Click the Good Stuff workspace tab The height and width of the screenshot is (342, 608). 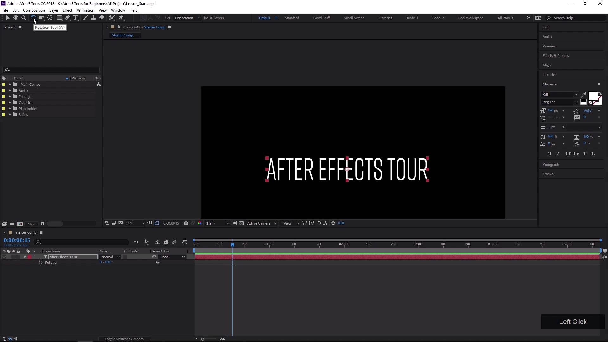tap(321, 17)
